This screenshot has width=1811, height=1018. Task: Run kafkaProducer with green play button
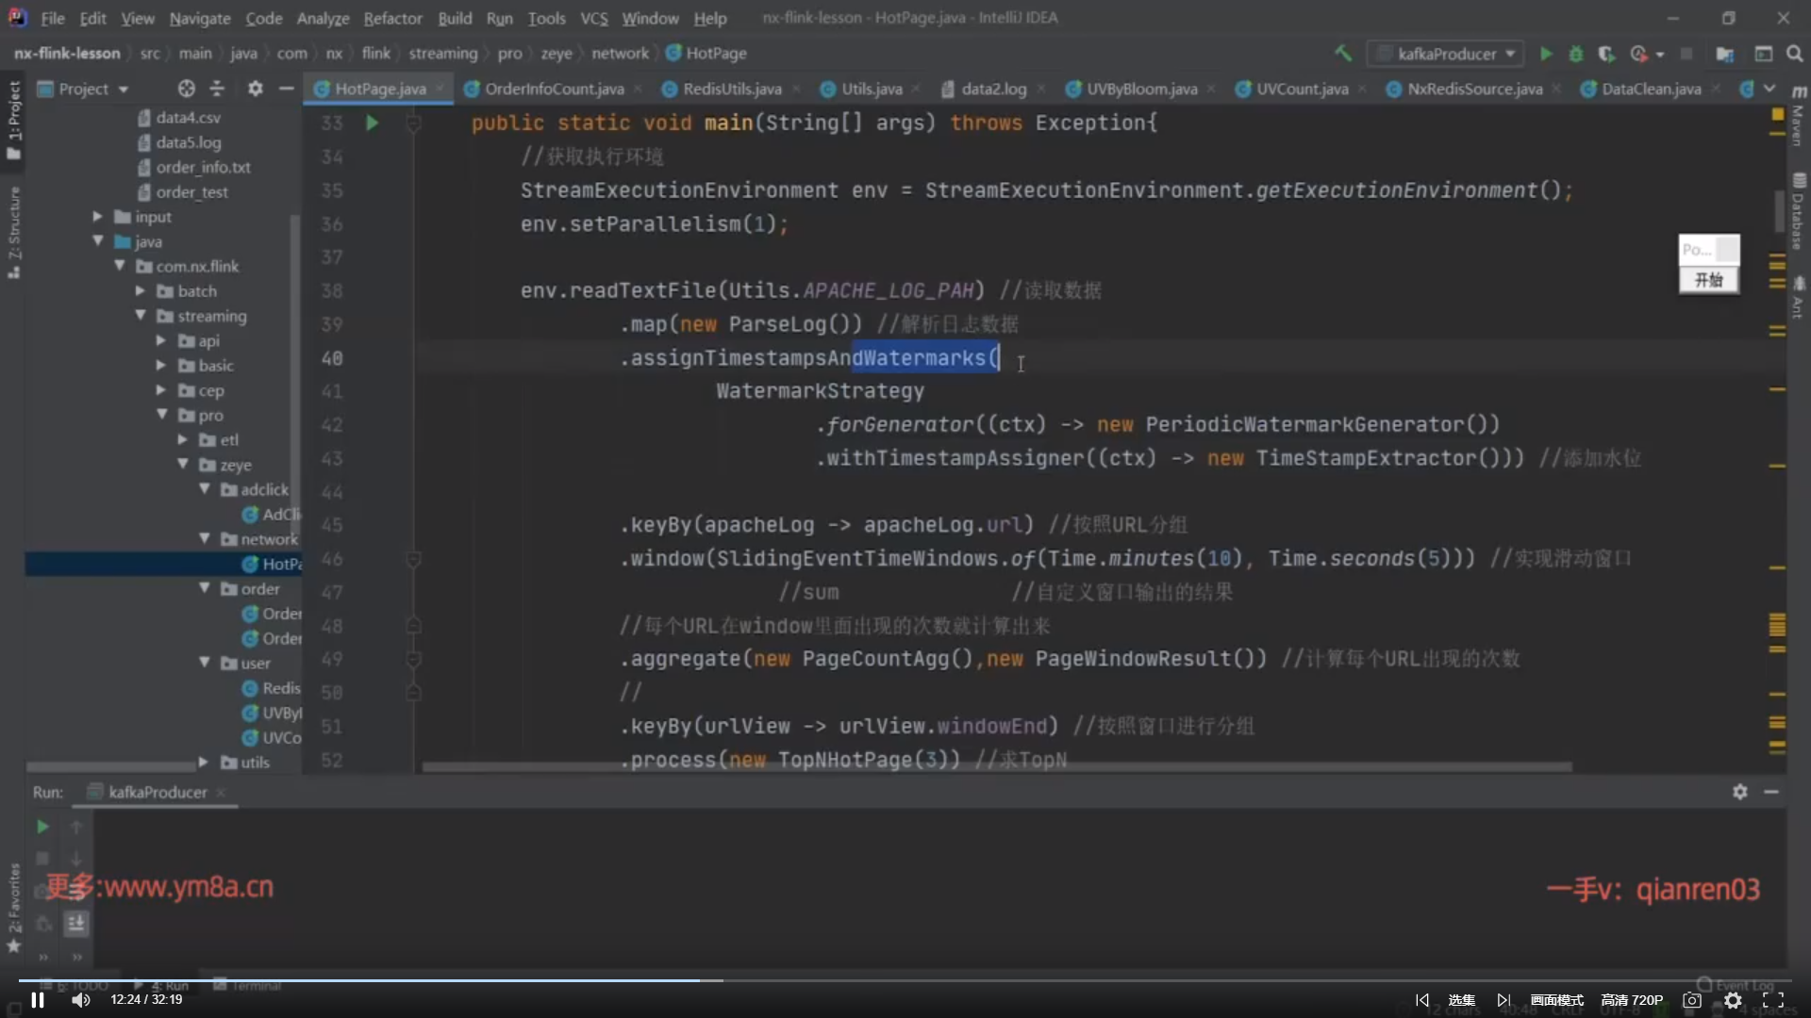pyautogui.click(x=1546, y=54)
